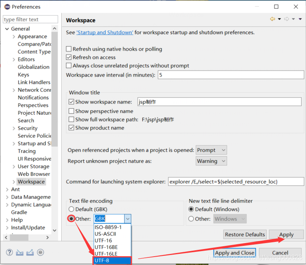Image resolution: width=306 pixels, height=265 pixels.
Task: Click the 'Startup and Shutdown' link
Action: click(x=105, y=32)
